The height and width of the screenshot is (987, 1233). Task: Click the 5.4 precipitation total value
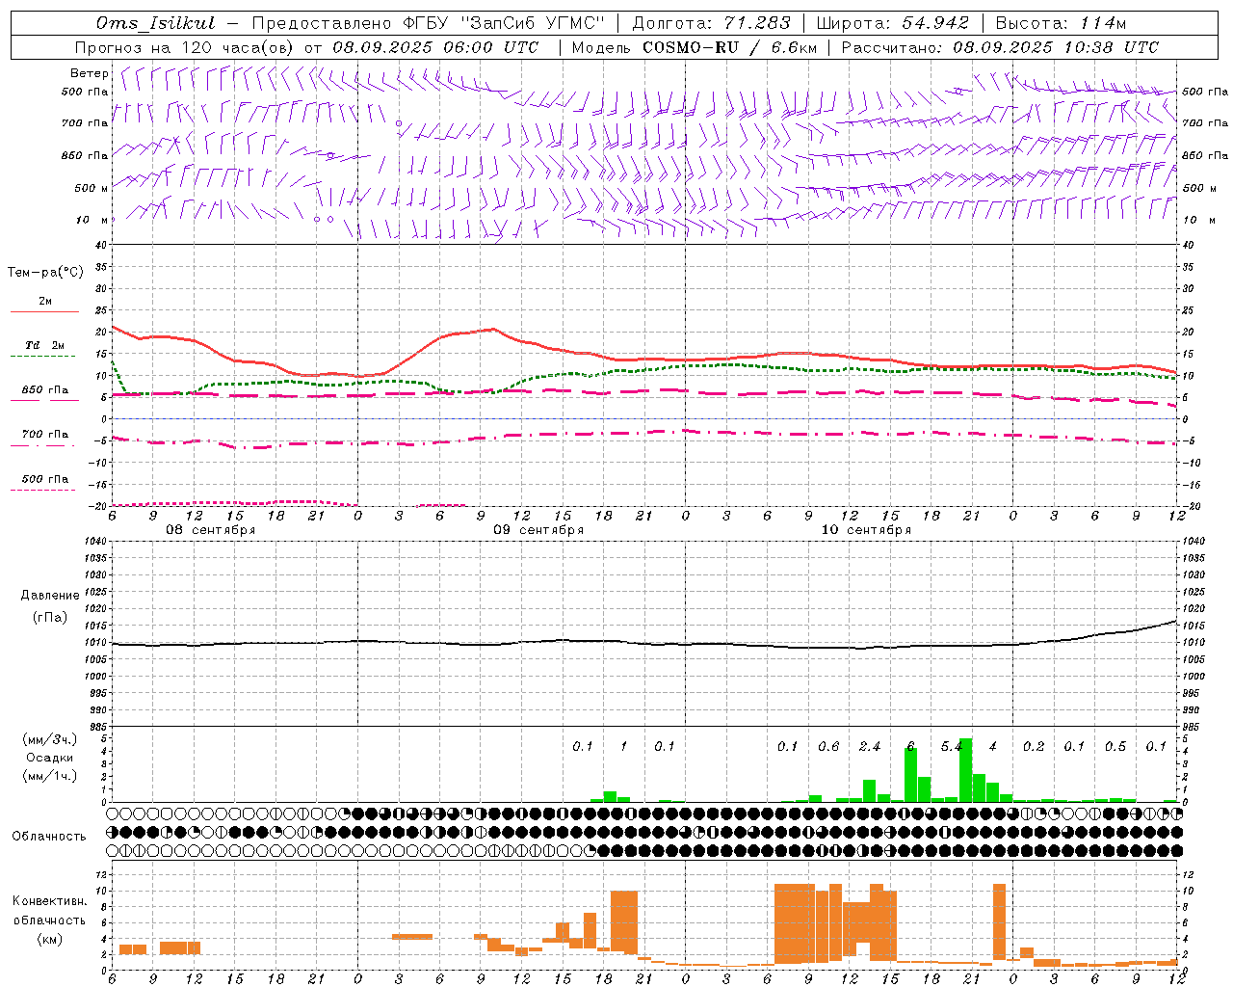(952, 746)
